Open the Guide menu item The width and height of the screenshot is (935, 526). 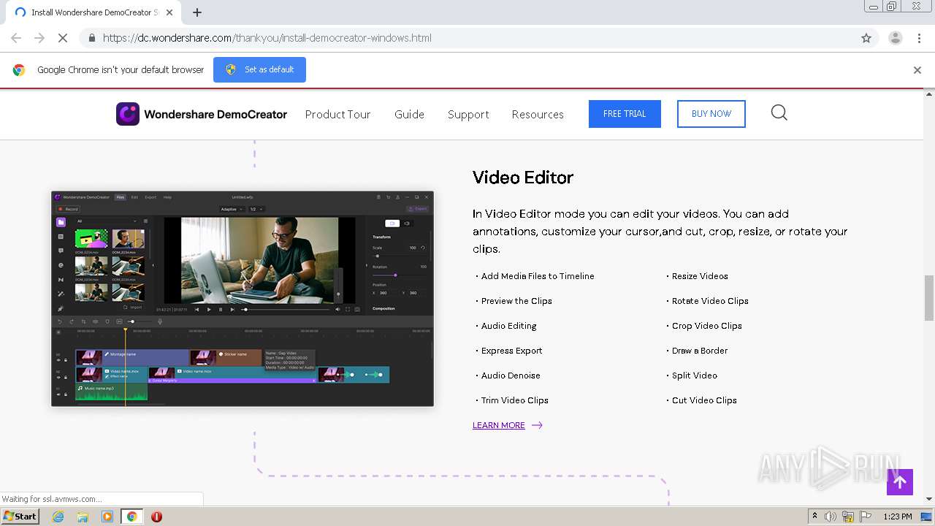coord(409,114)
